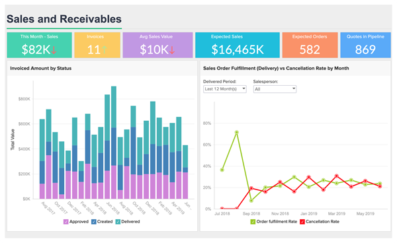This screenshot has width=397, height=243.
Task: Click the tallest bar for Jun 2018
Action: (114, 143)
